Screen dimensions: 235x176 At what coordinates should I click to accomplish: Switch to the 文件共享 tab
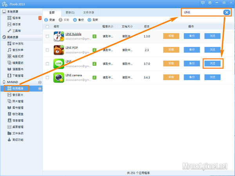89,13
